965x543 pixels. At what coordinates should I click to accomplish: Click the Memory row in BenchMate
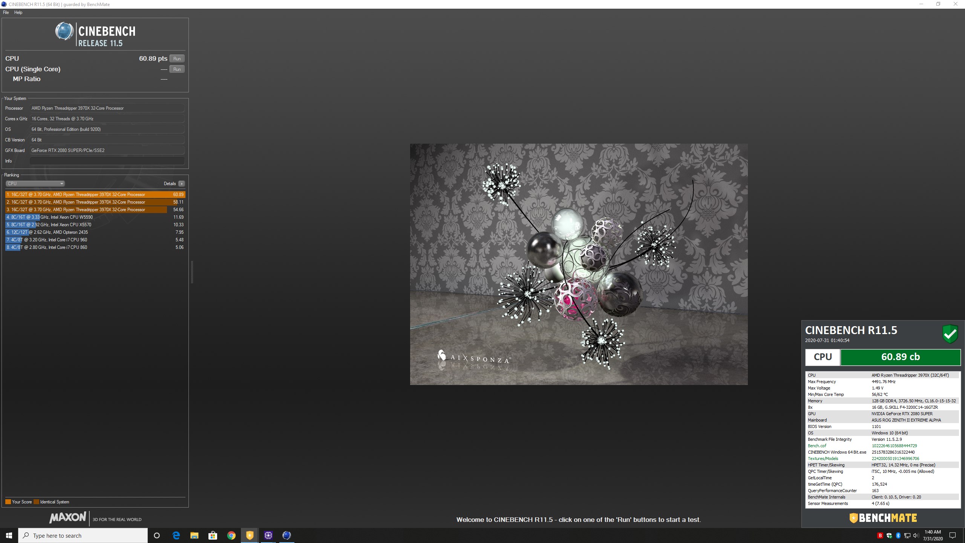(882, 401)
